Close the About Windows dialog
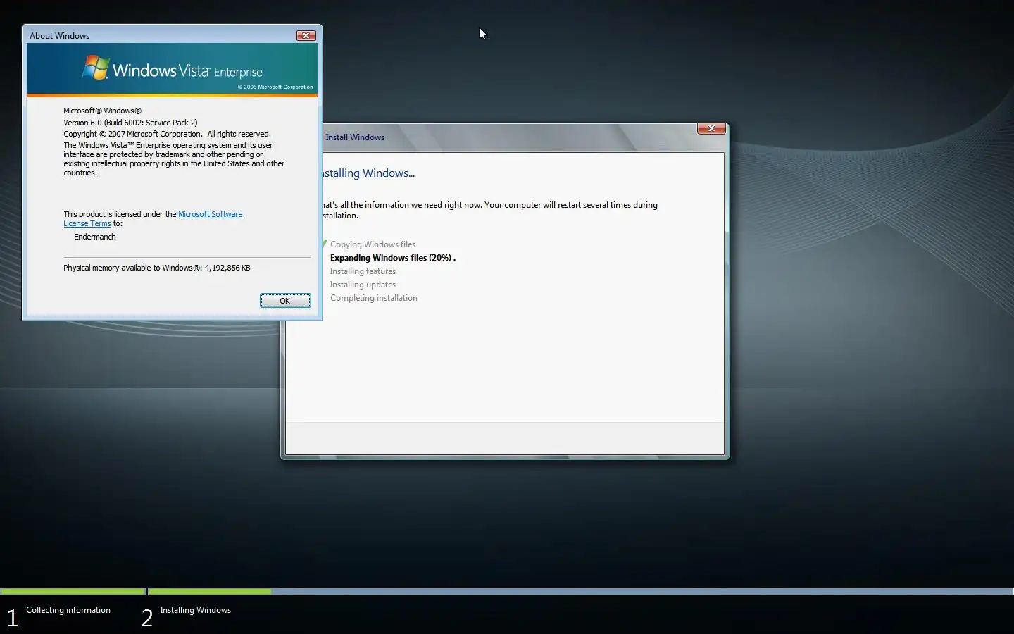Screen dimensions: 1014x634 (x=306, y=35)
